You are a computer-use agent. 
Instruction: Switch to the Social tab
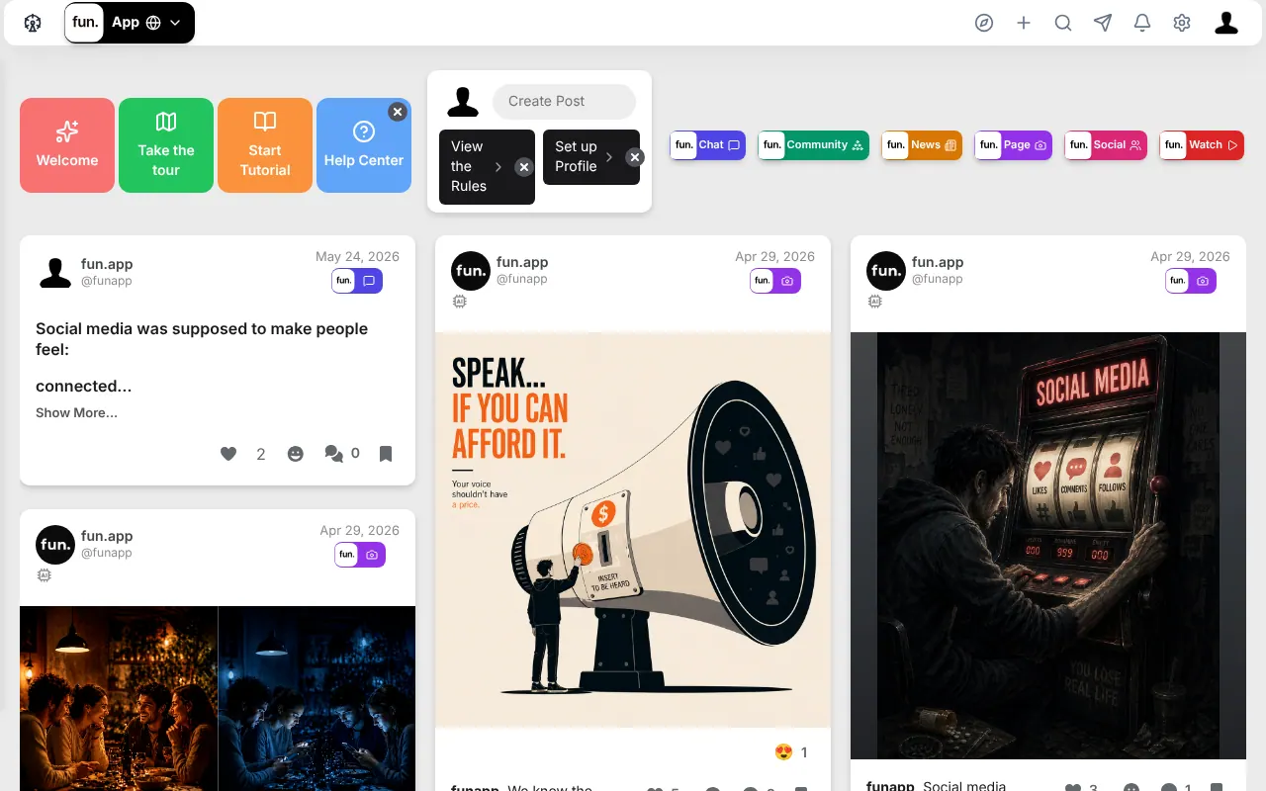click(1106, 145)
